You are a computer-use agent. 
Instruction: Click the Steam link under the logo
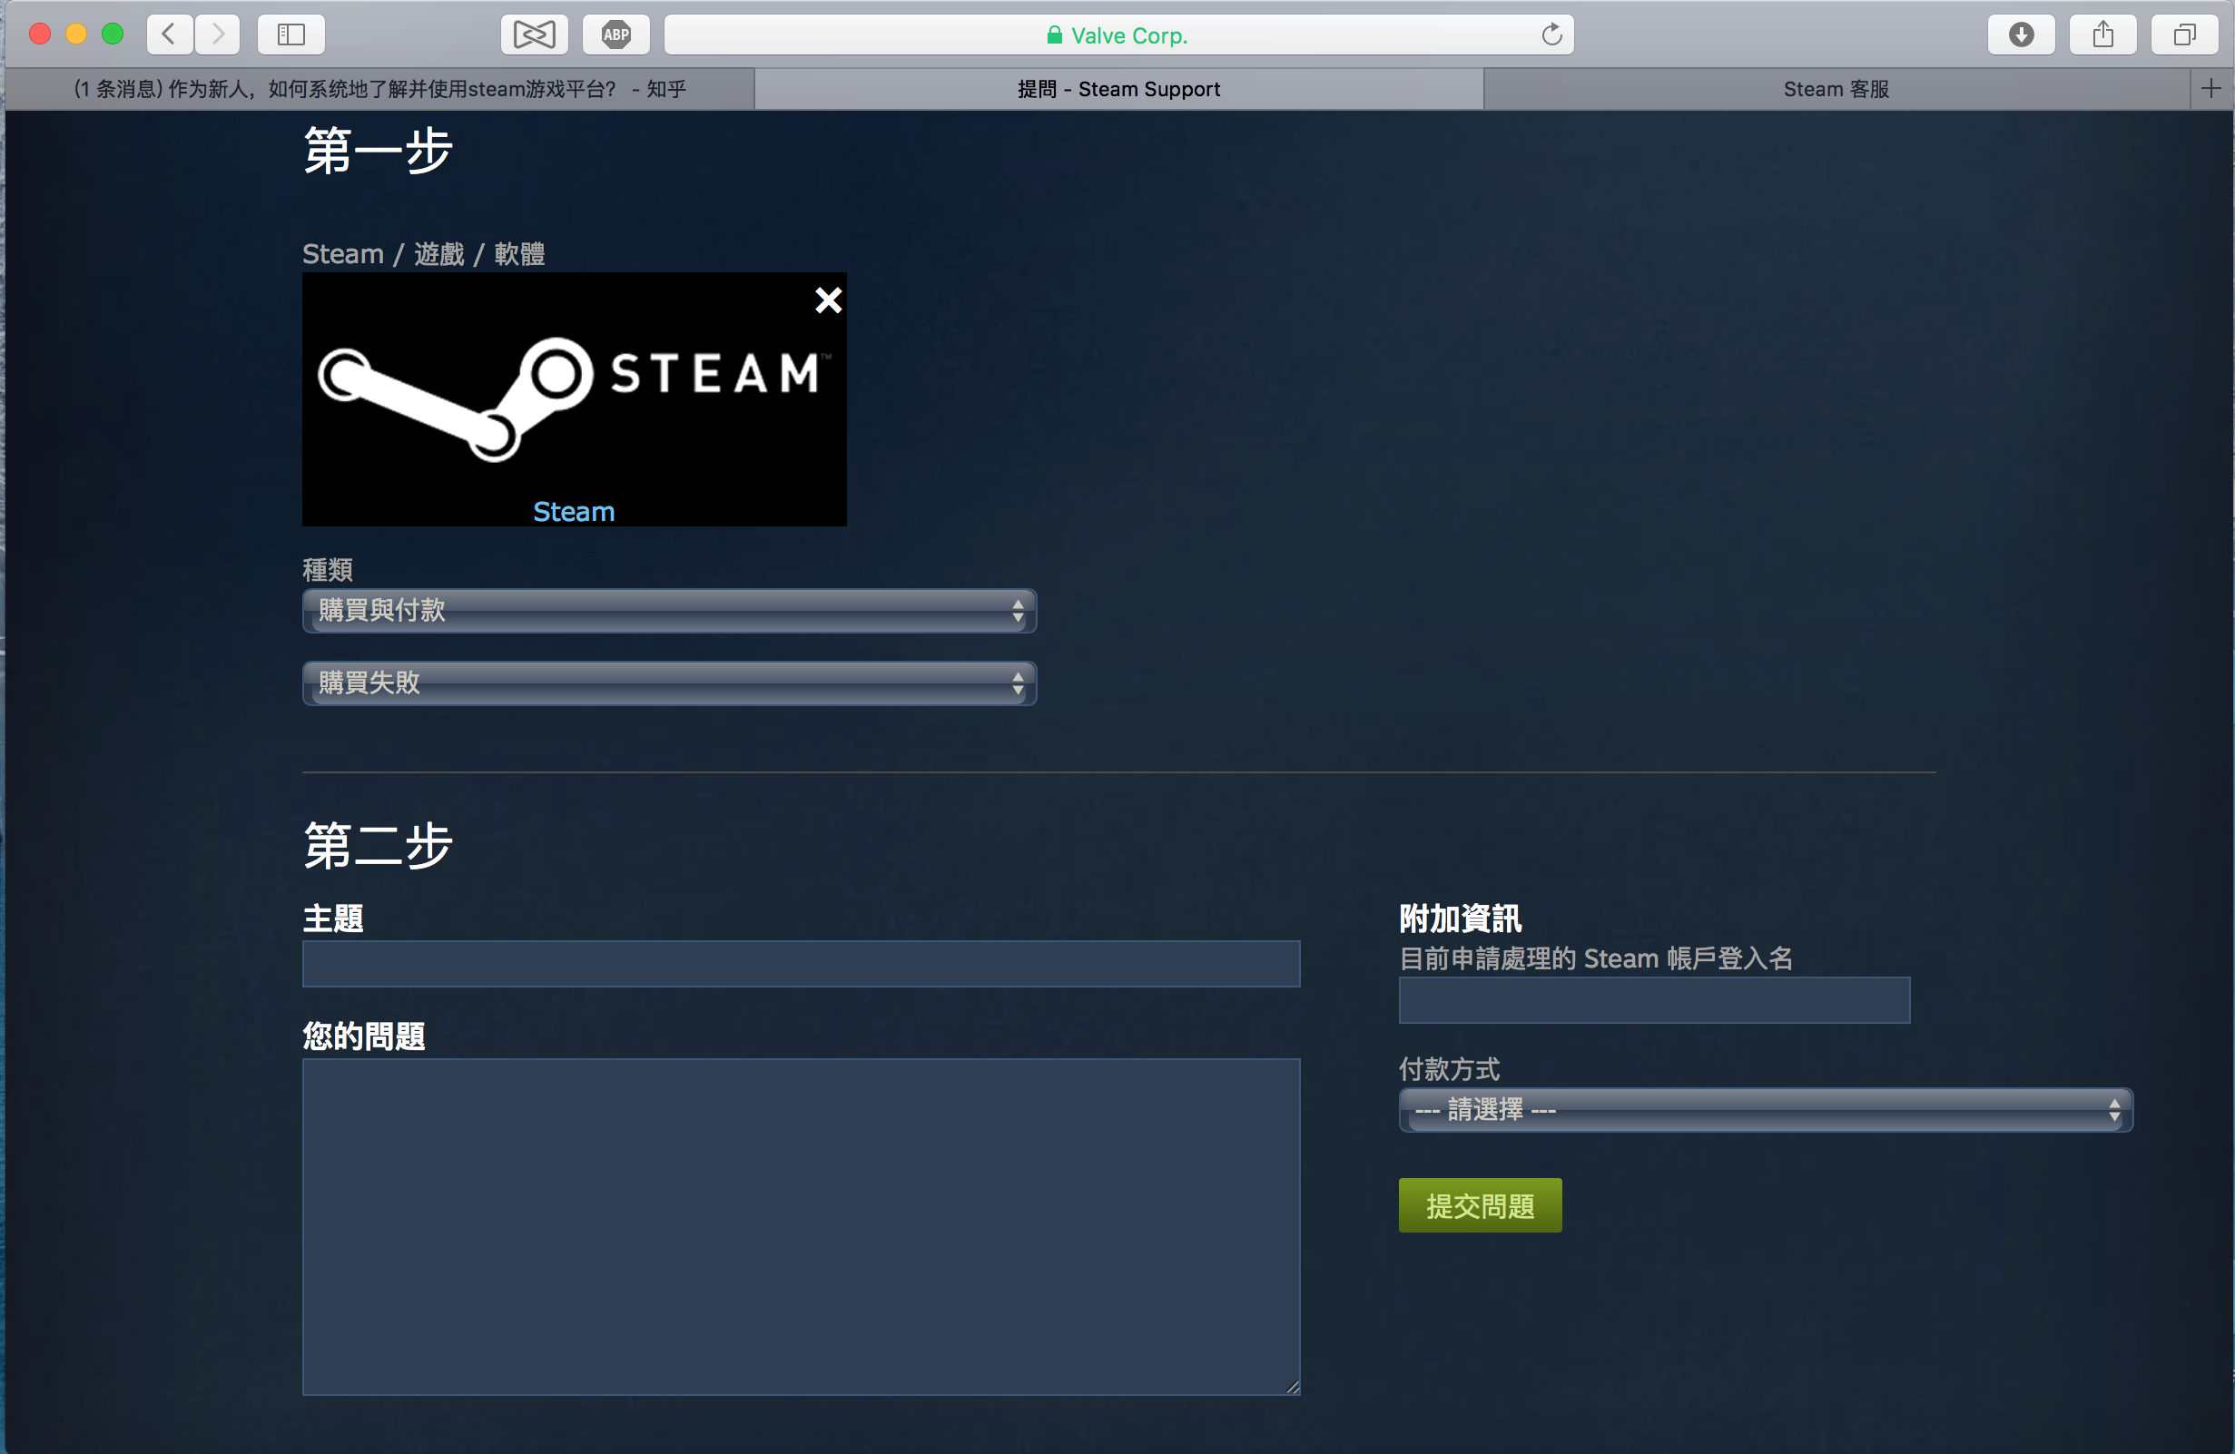click(x=573, y=512)
